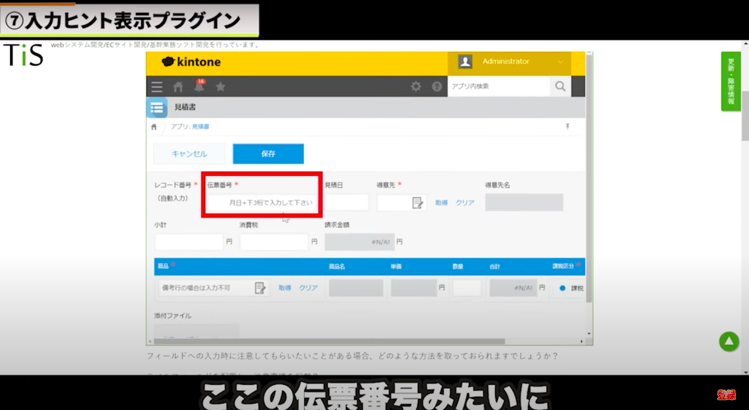Open settings gear icon in toolbar
This screenshot has width=749, height=410.
coord(416,87)
